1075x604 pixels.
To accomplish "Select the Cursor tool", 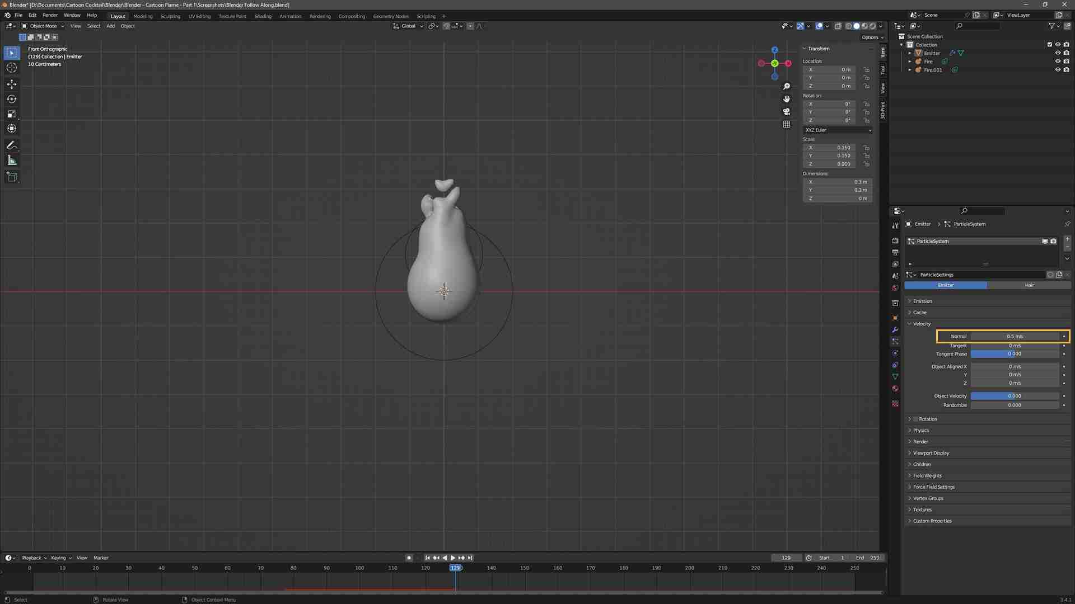I will (x=12, y=68).
